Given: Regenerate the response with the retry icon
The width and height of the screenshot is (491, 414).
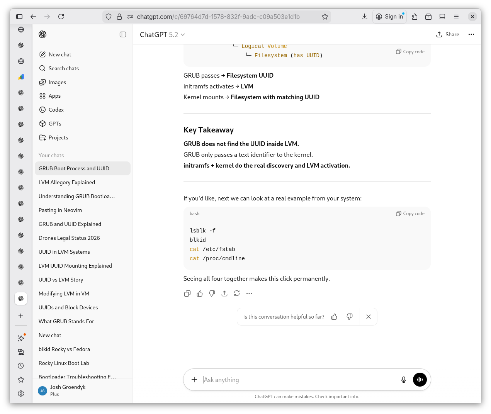Looking at the screenshot, I should click(237, 294).
